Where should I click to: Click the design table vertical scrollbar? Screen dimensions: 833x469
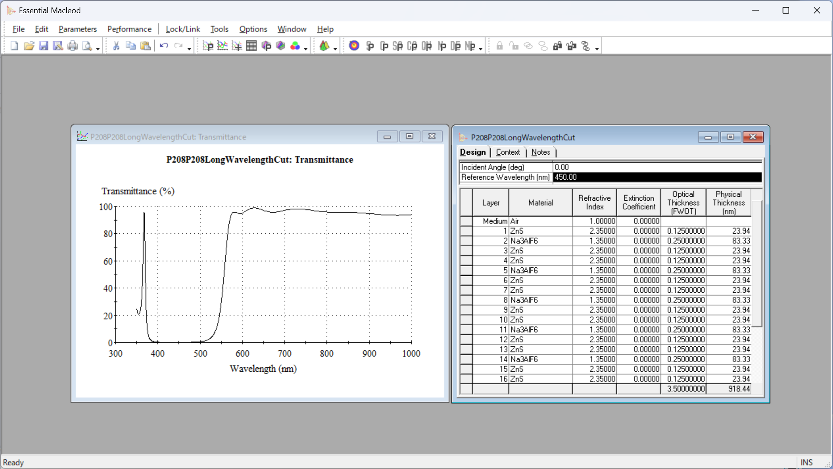tap(757, 263)
